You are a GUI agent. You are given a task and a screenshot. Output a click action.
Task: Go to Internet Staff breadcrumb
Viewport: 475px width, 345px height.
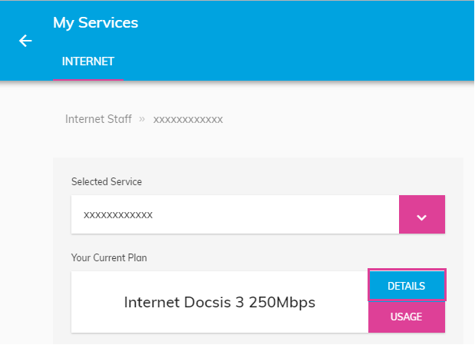pyautogui.click(x=98, y=119)
